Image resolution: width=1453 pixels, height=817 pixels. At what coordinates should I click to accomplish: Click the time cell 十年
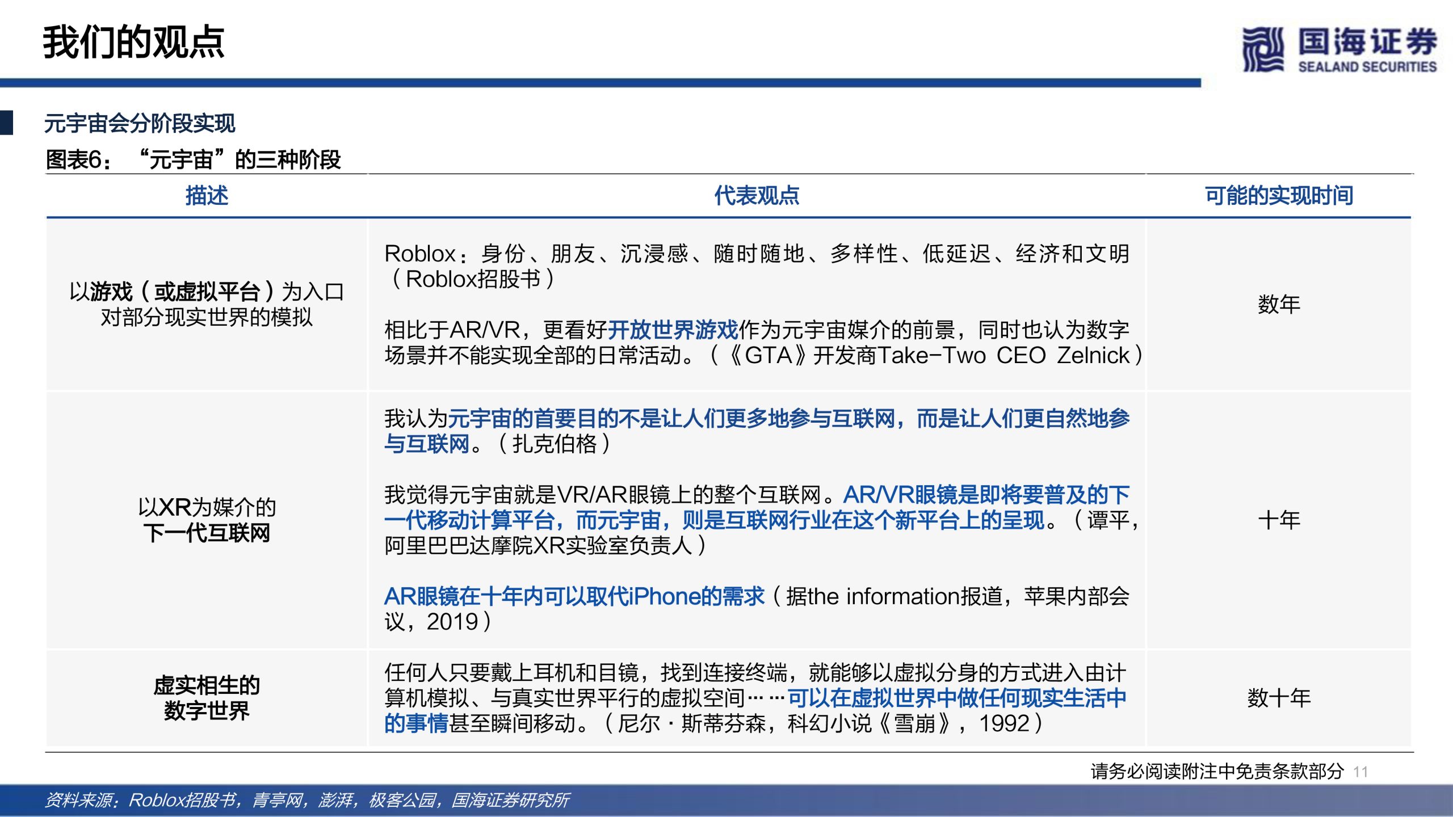click(1279, 520)
